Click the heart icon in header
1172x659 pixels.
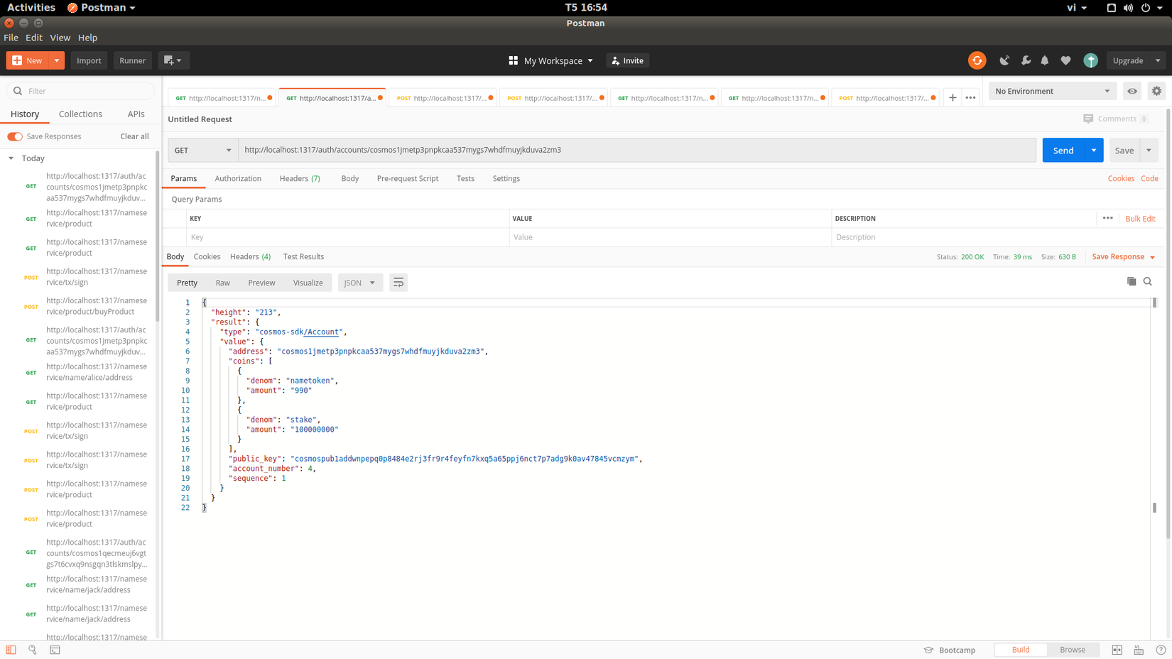pyautogui.click(x=1065, y=60)
